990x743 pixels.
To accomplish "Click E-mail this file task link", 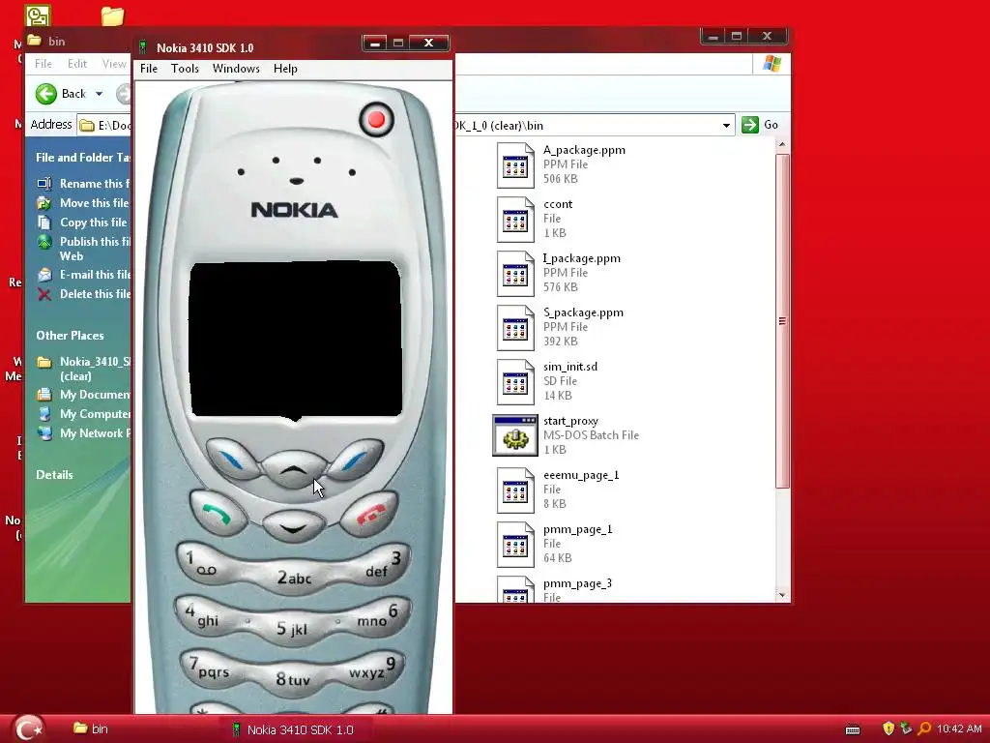I will point(95,274).
